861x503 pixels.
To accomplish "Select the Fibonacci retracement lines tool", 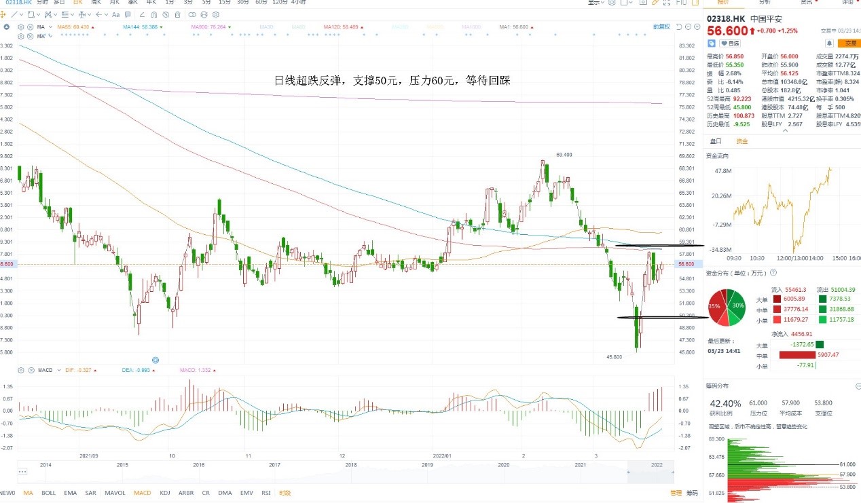I will click(x=65, y=14).
